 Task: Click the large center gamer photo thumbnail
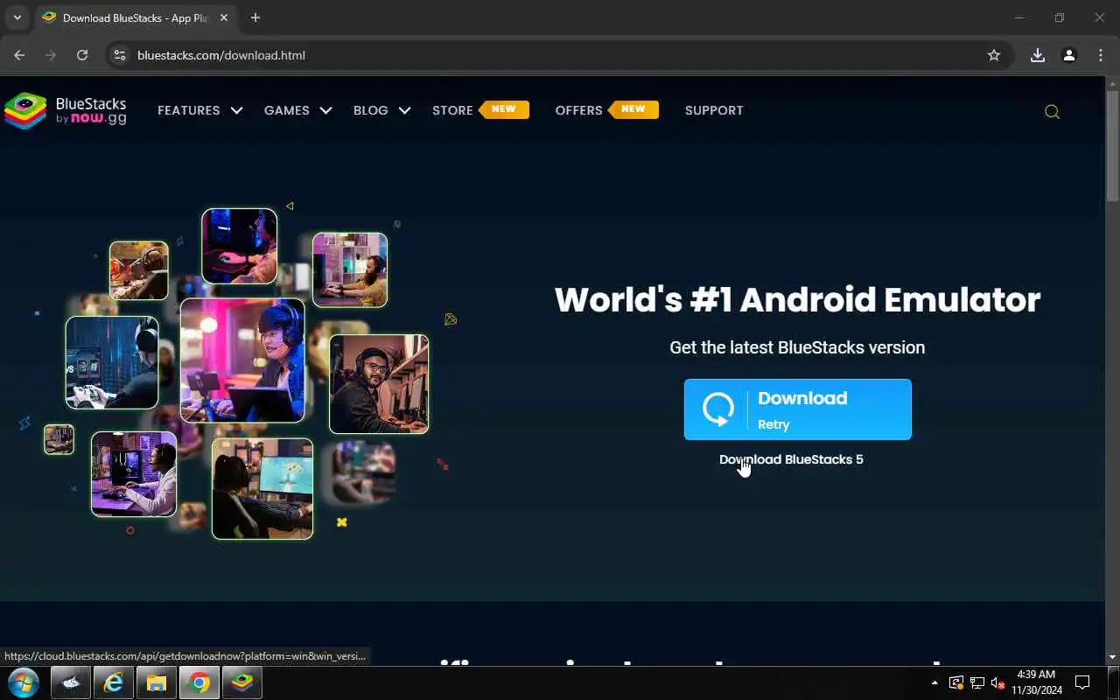tap(242, 360)
